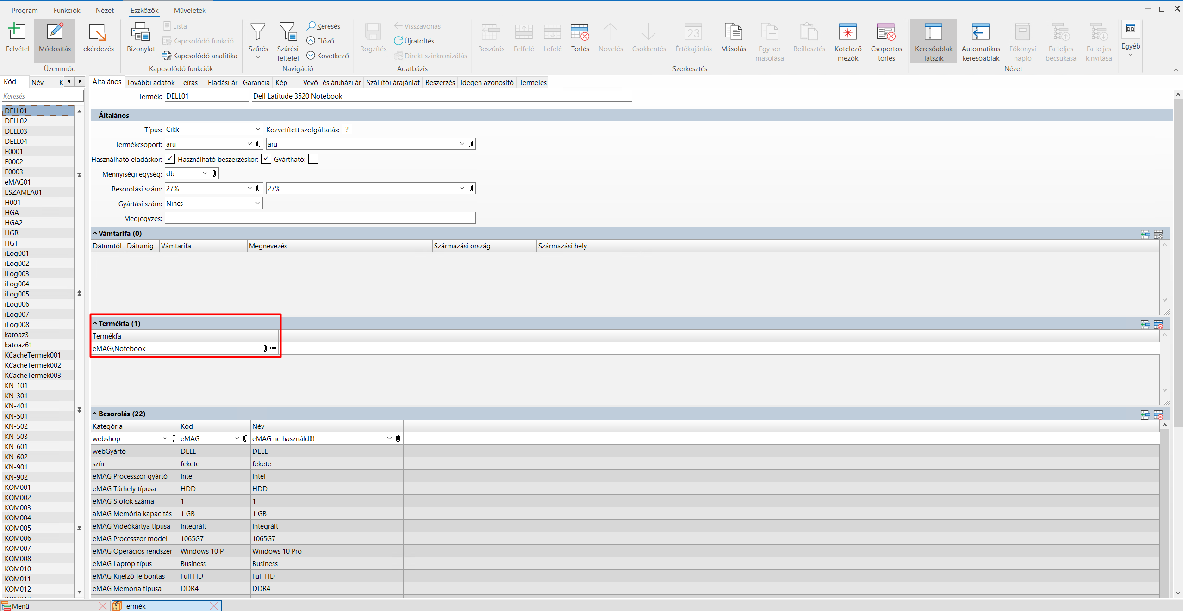The width and height of the screenshot is (1183, 611).
Task: Open the Műveletek ribbon menu
Action: (x=190, y=10)
